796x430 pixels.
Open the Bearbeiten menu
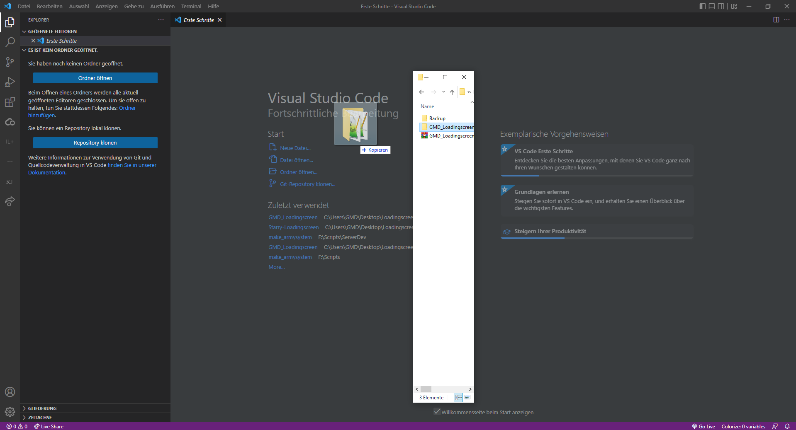pyautogui.click(x=50, y=6)
